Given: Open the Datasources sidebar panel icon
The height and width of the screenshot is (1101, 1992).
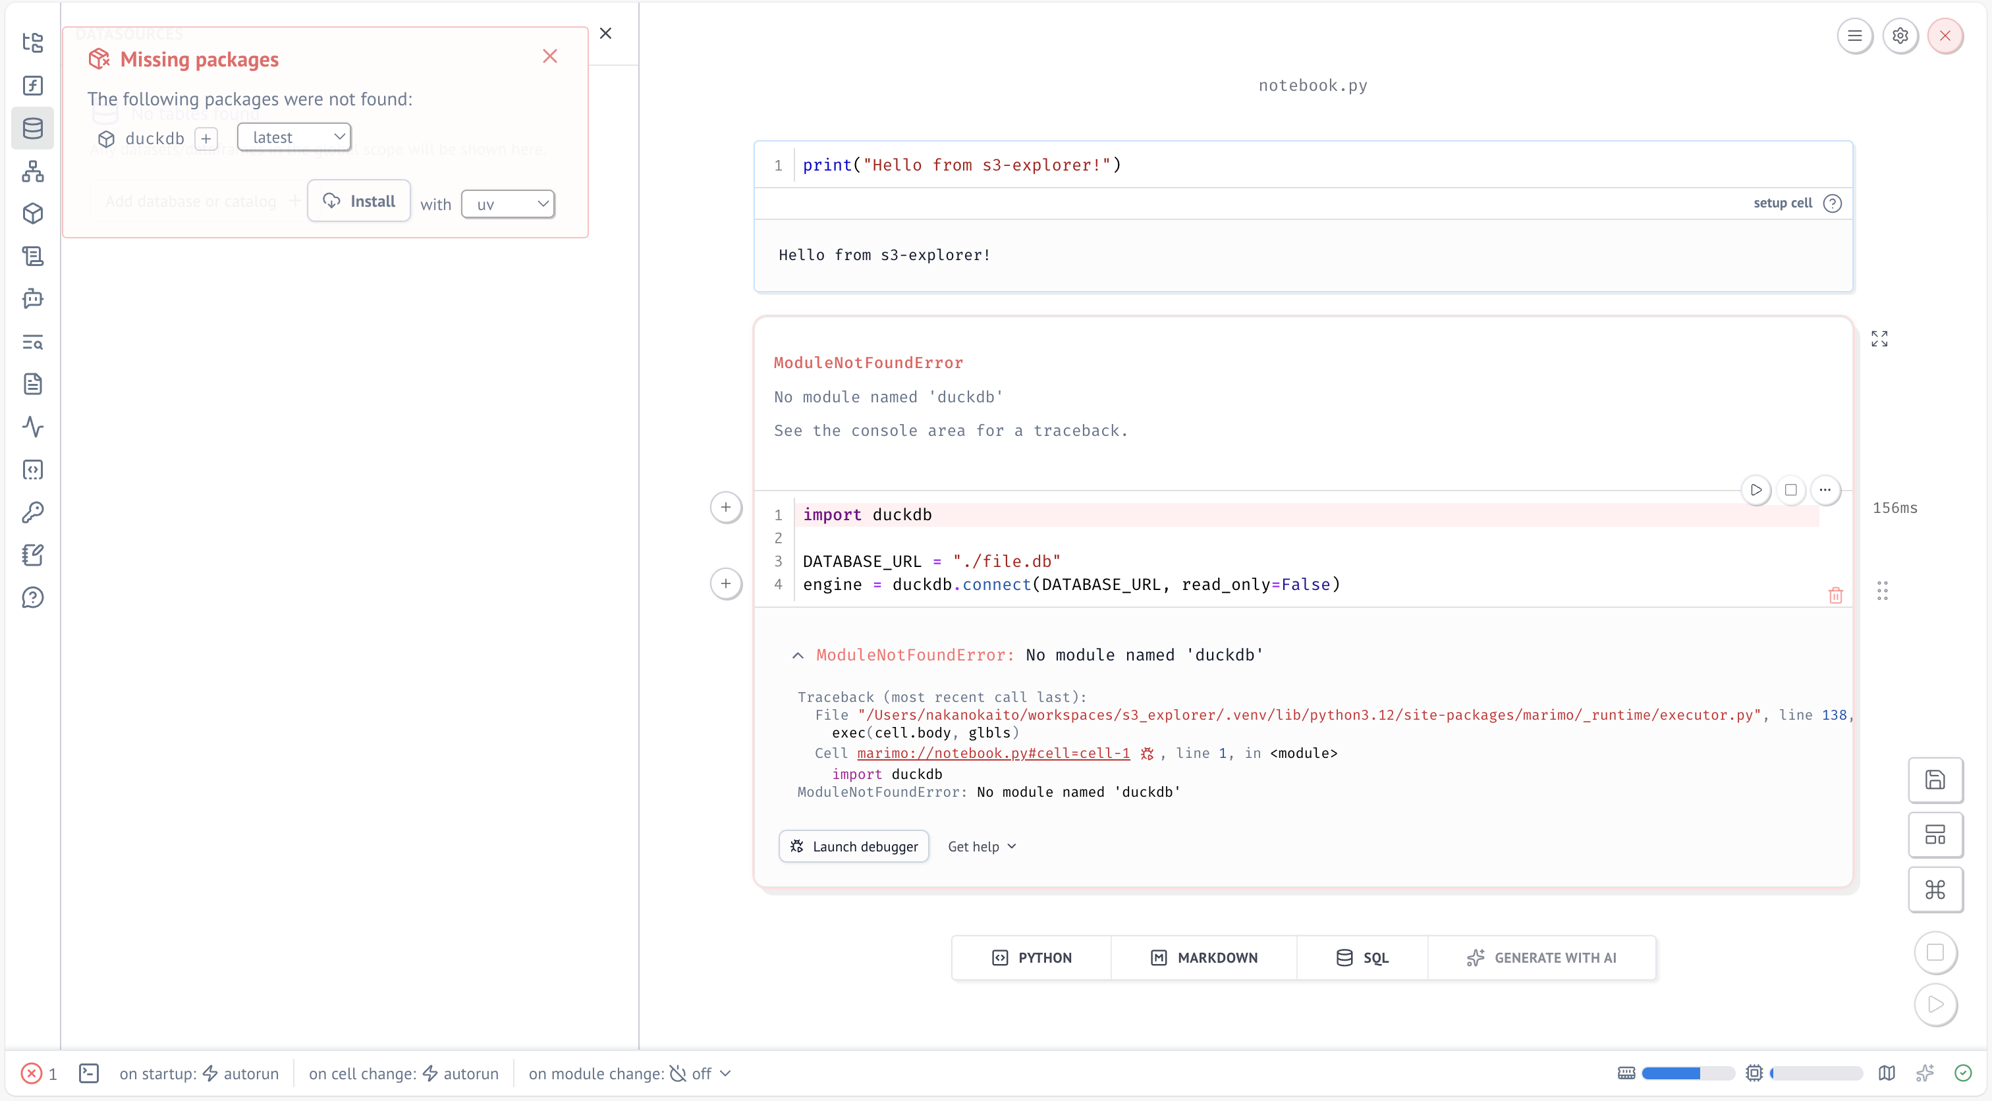Looking at the screenshot, I should point(32,128).
